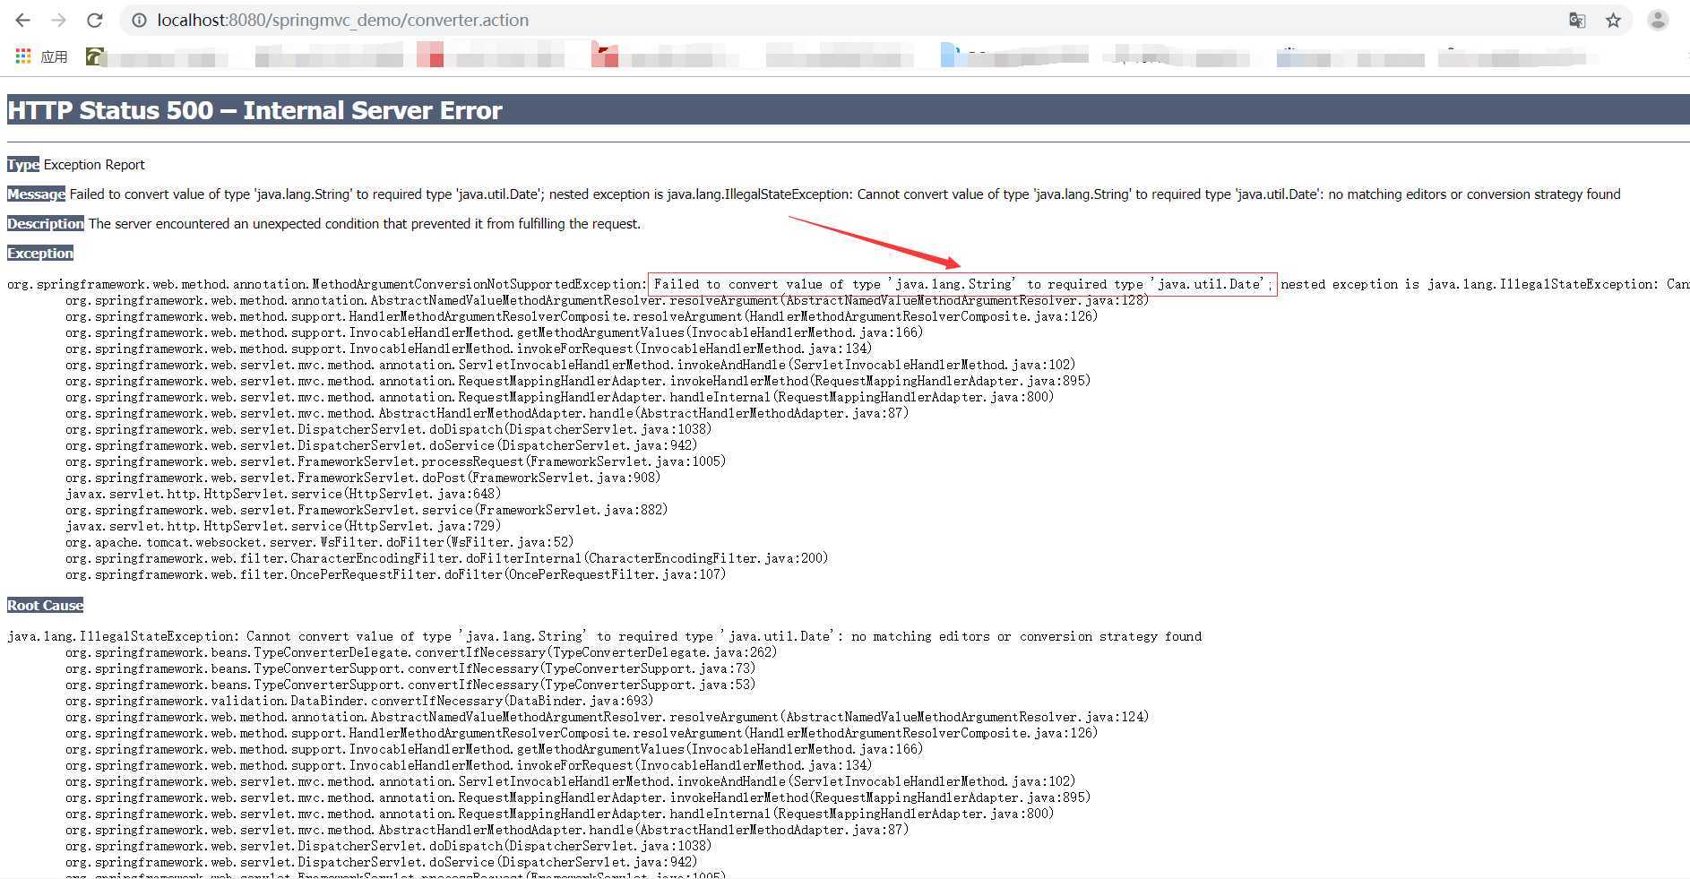Click the TypeConverterDelegate.convertIfNecessary stack line
The height and width of the screenshot is (879, 1690).
[x=421, y=652]
